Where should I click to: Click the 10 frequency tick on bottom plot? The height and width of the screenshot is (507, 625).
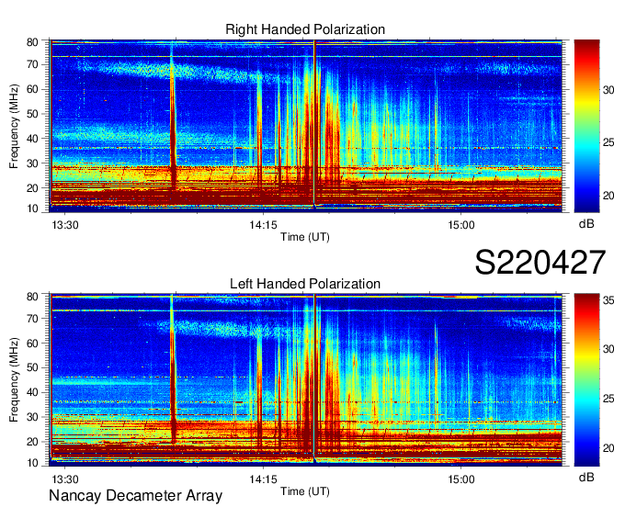tap(32, 462)
